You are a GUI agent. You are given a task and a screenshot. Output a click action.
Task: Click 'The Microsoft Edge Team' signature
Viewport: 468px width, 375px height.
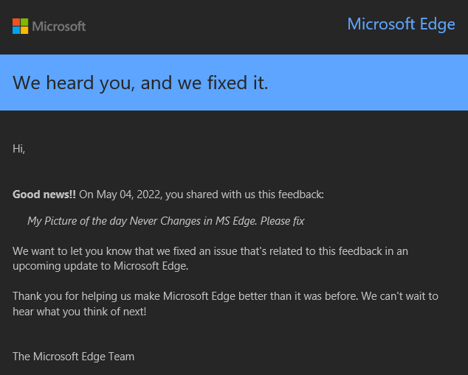pos(74,357)
